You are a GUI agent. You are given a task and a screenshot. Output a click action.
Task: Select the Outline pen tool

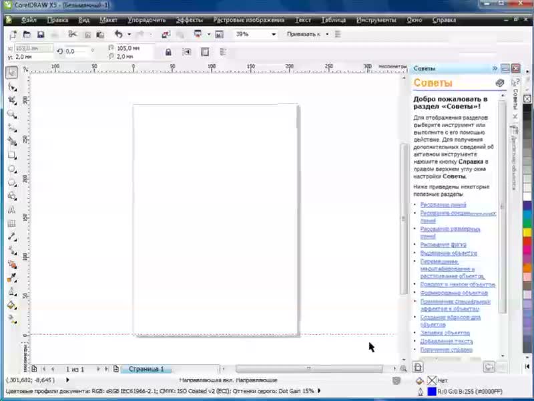point(12,291)
